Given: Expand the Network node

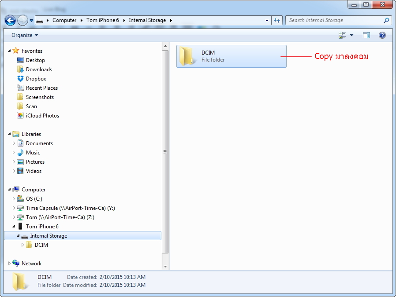Looking at the screenshot, I should point(9,264).
